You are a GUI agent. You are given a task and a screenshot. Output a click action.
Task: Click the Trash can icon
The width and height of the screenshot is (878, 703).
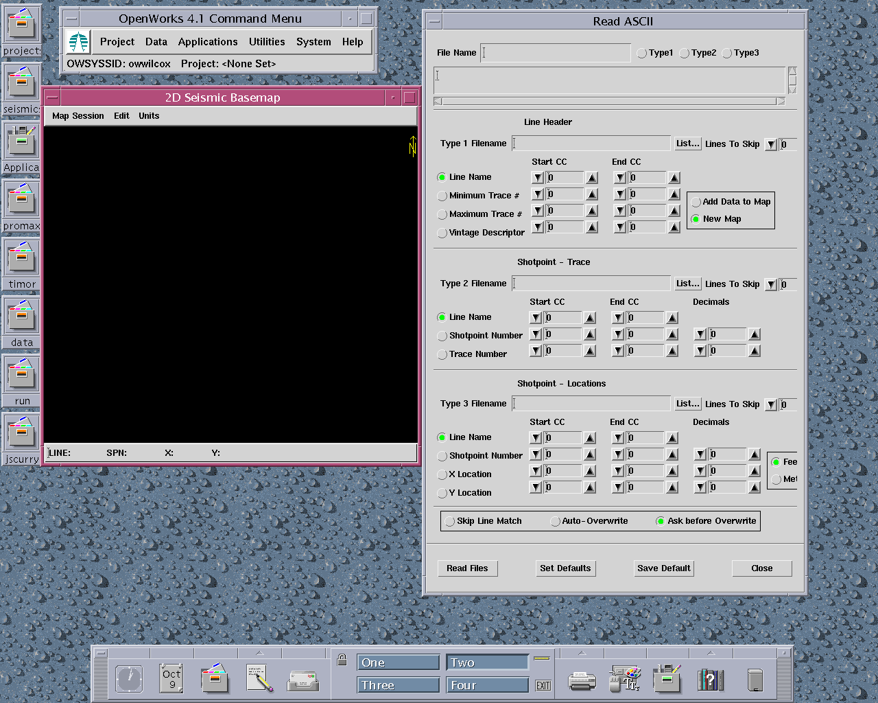click(x=755, y=680)
